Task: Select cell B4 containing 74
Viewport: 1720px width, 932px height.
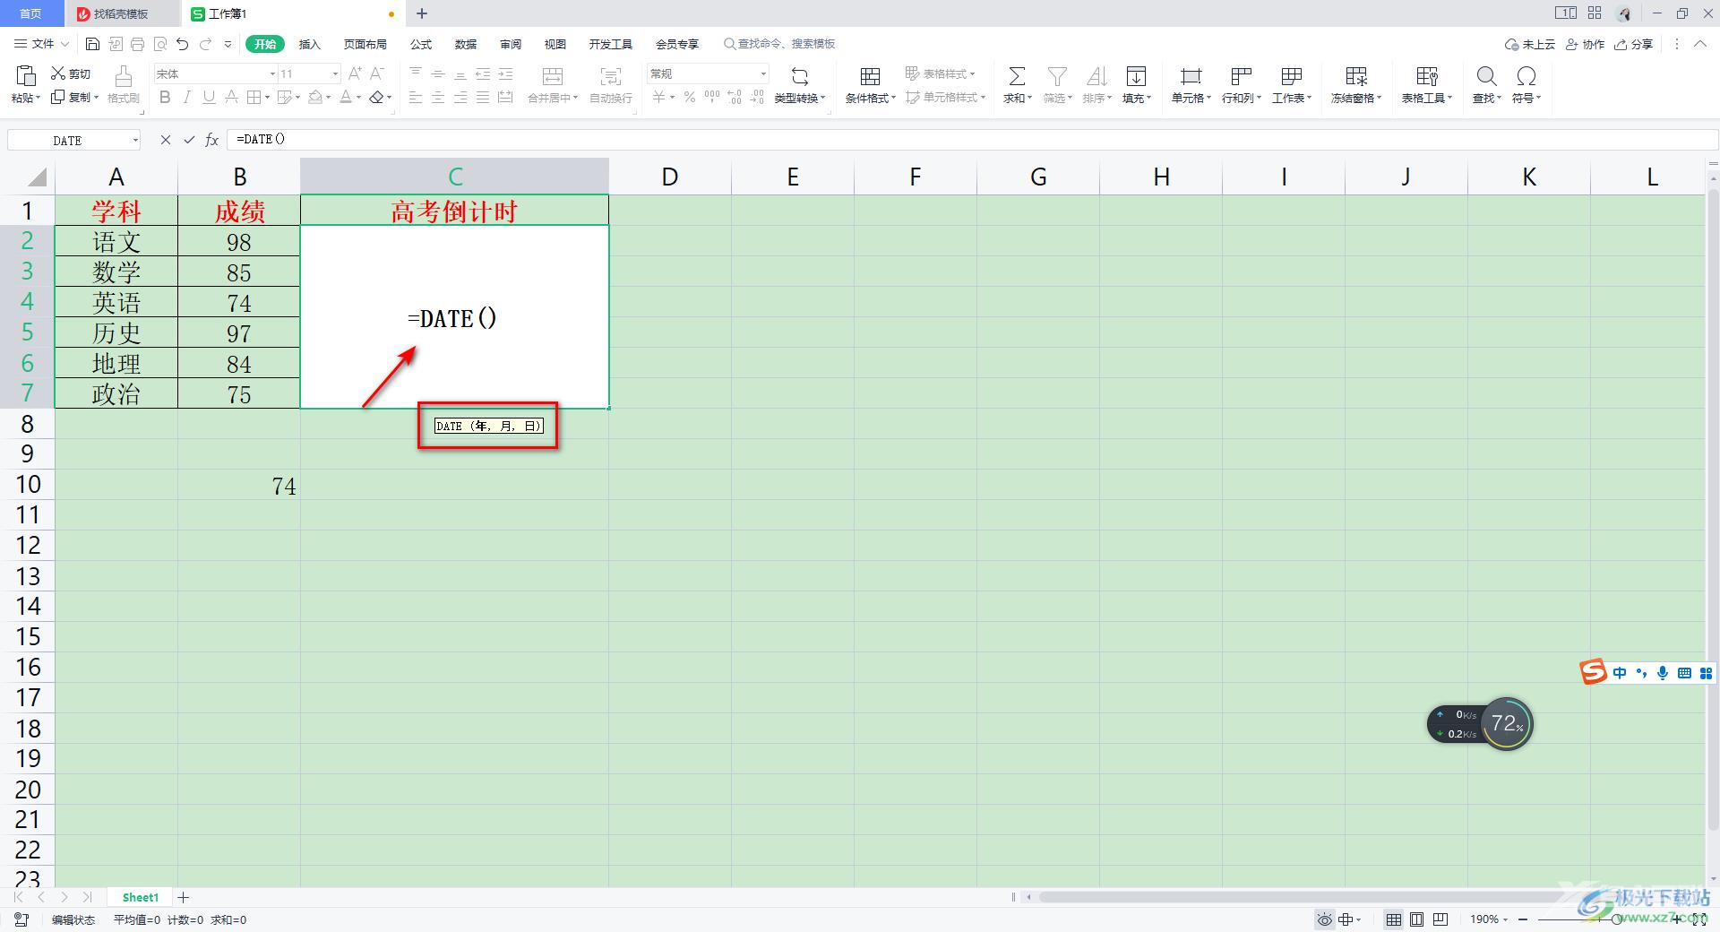Action: pos(239,302)
